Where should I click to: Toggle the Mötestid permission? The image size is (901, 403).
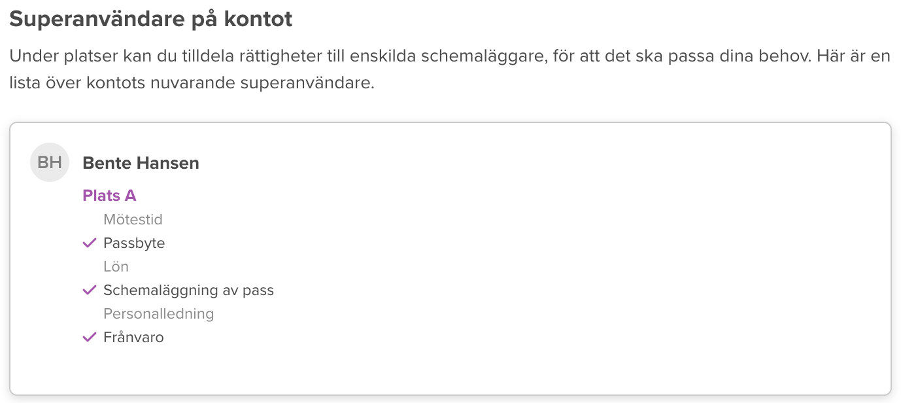tap(133, 220)
